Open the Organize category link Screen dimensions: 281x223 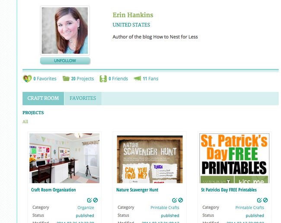(86, 207)
